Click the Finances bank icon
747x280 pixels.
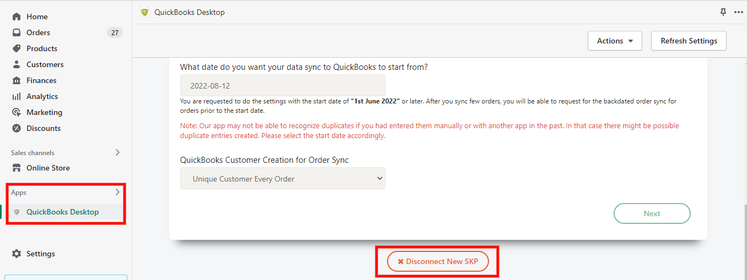17,80
